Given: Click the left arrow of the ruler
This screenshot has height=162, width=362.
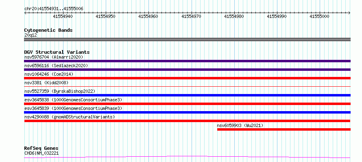Looking at the screenshot, I should [x=25, y=13].
